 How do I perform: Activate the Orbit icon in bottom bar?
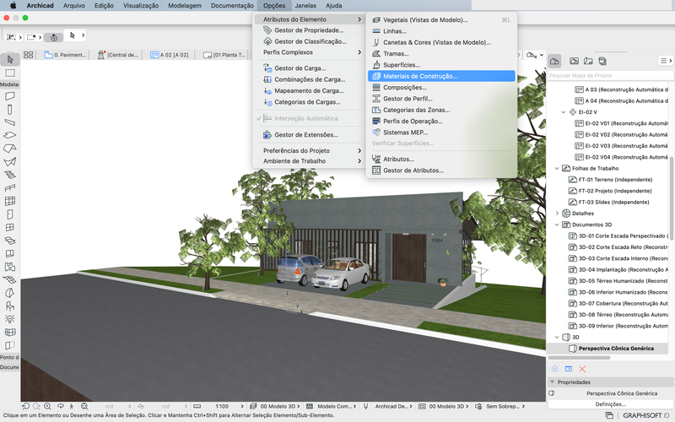coord(61,406)
